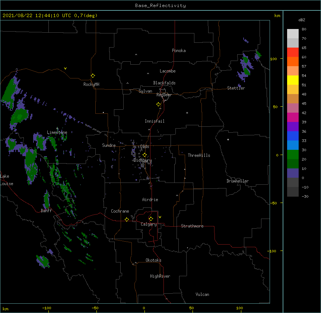Click the yellow V marker northwest of RockyMH

click(x=65, y=68)
